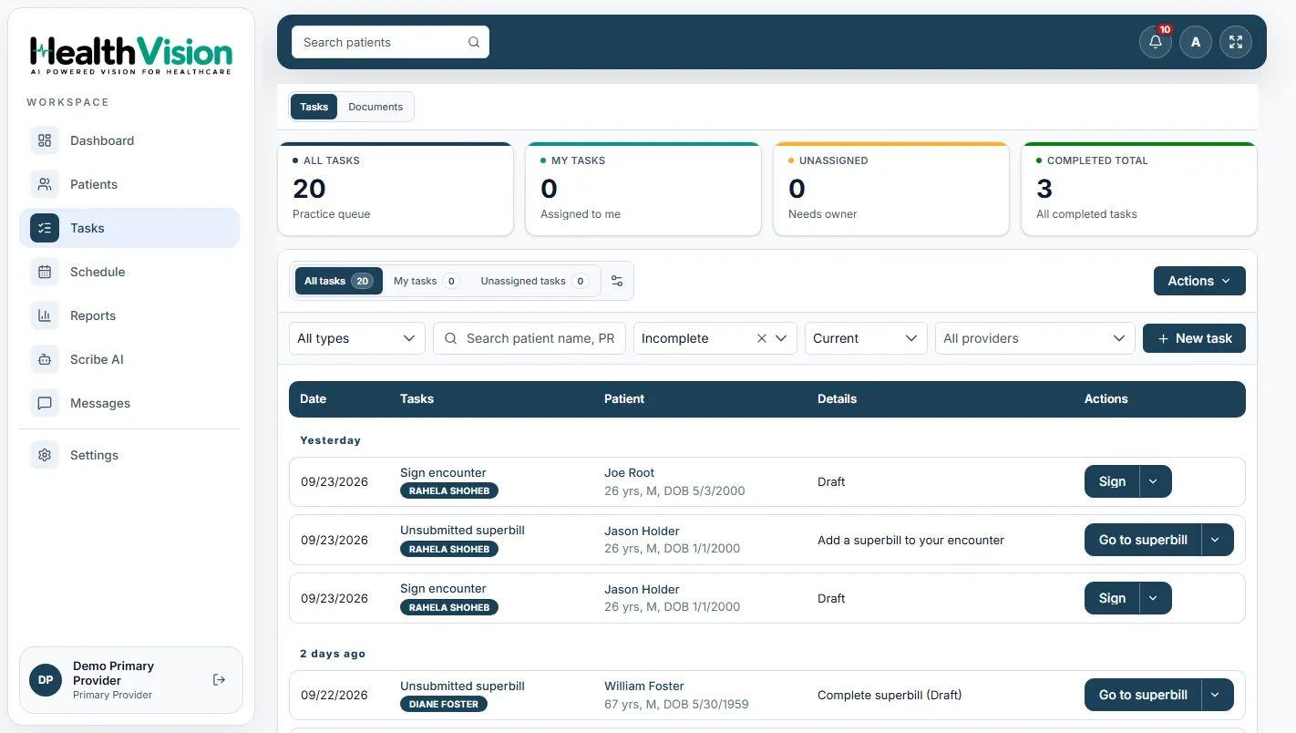
Task: Sign Joe Root's encounter
Action: (1112, 481)
